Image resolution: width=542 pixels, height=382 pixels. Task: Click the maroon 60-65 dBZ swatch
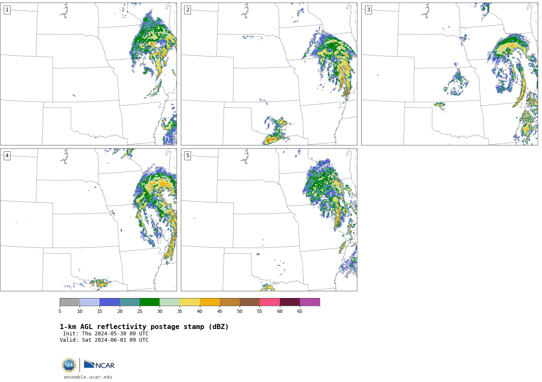coord(290,302)
